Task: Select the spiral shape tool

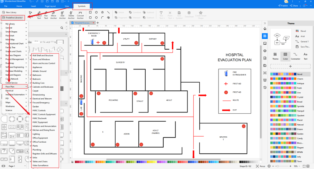Action: [x=108, y=18]
